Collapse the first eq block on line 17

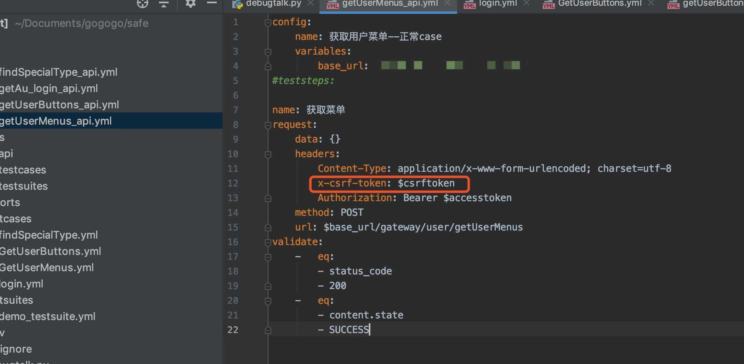pyautogui.click(x=268, y=257)
